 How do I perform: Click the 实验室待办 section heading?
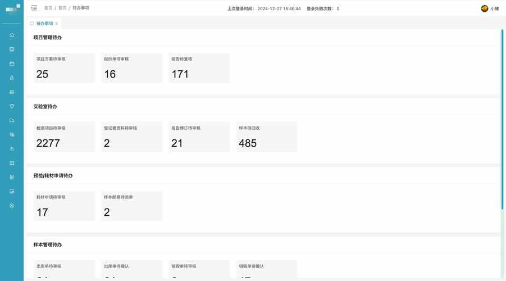click(45, 107)
